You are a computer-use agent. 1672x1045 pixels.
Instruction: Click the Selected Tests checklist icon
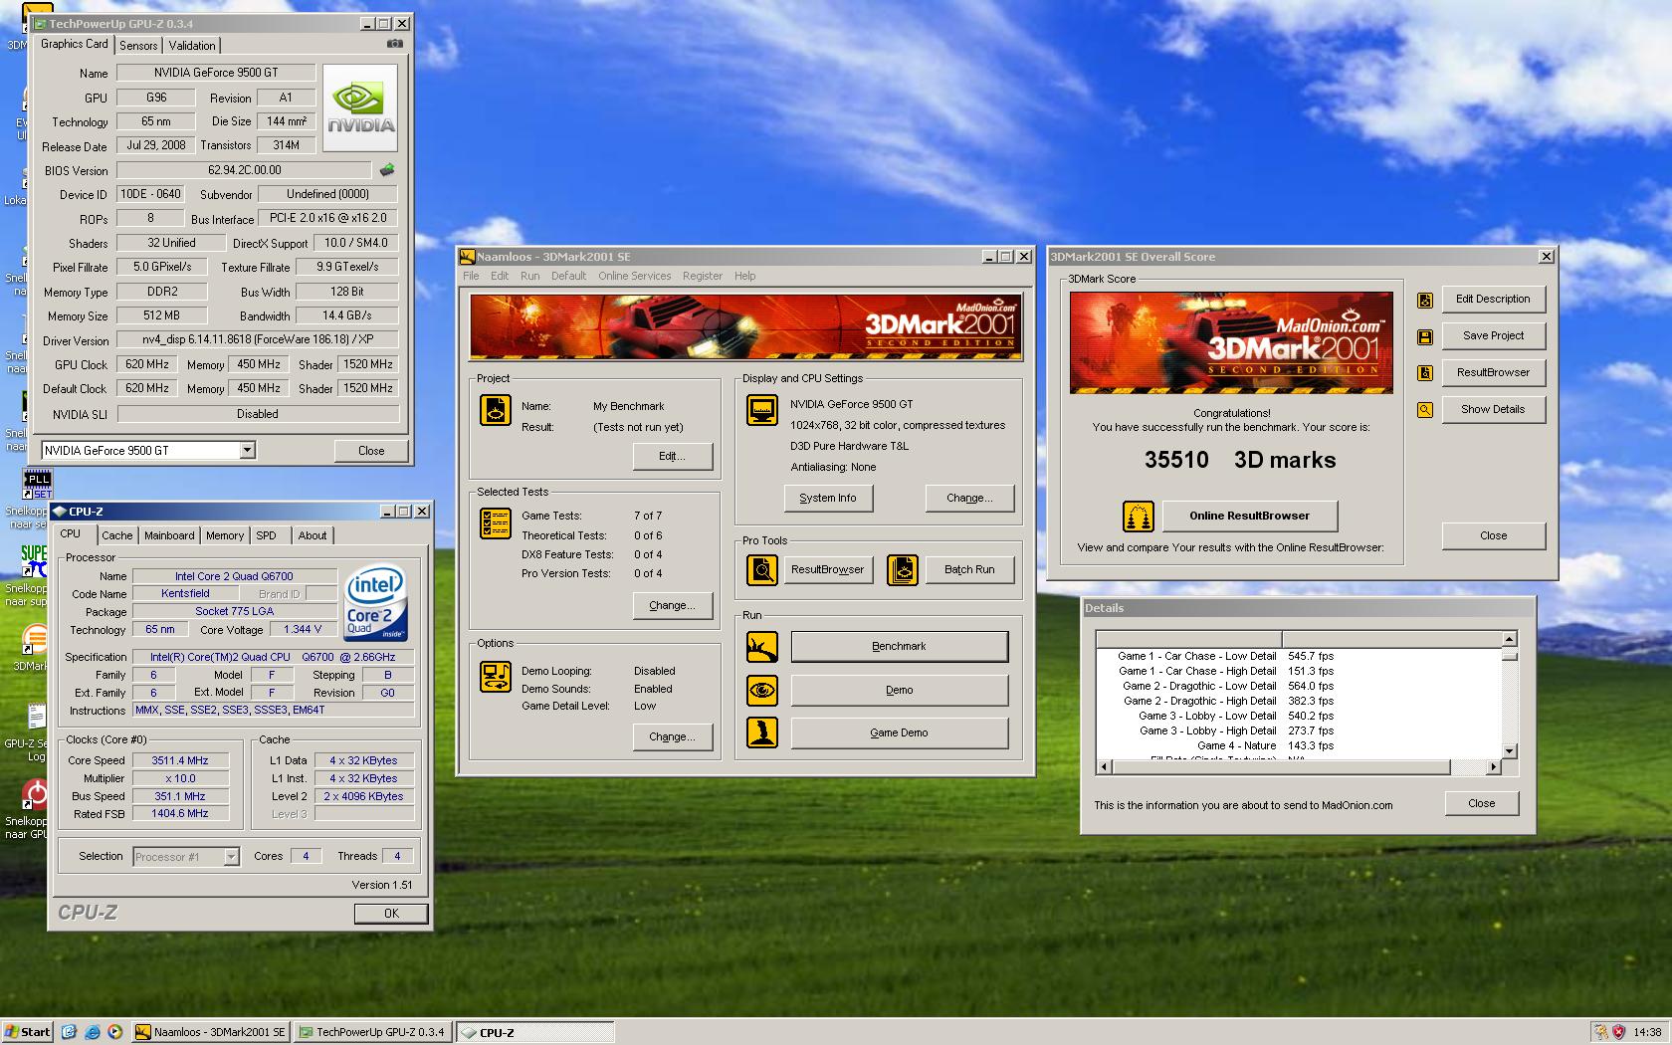[495, 523]
